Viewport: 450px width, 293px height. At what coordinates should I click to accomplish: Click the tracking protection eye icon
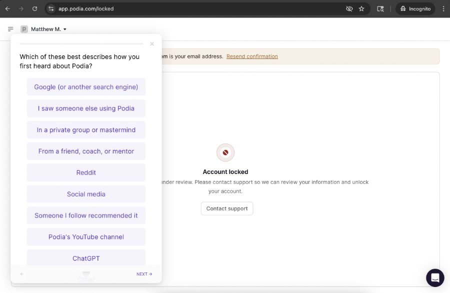(x=349, y=8)
